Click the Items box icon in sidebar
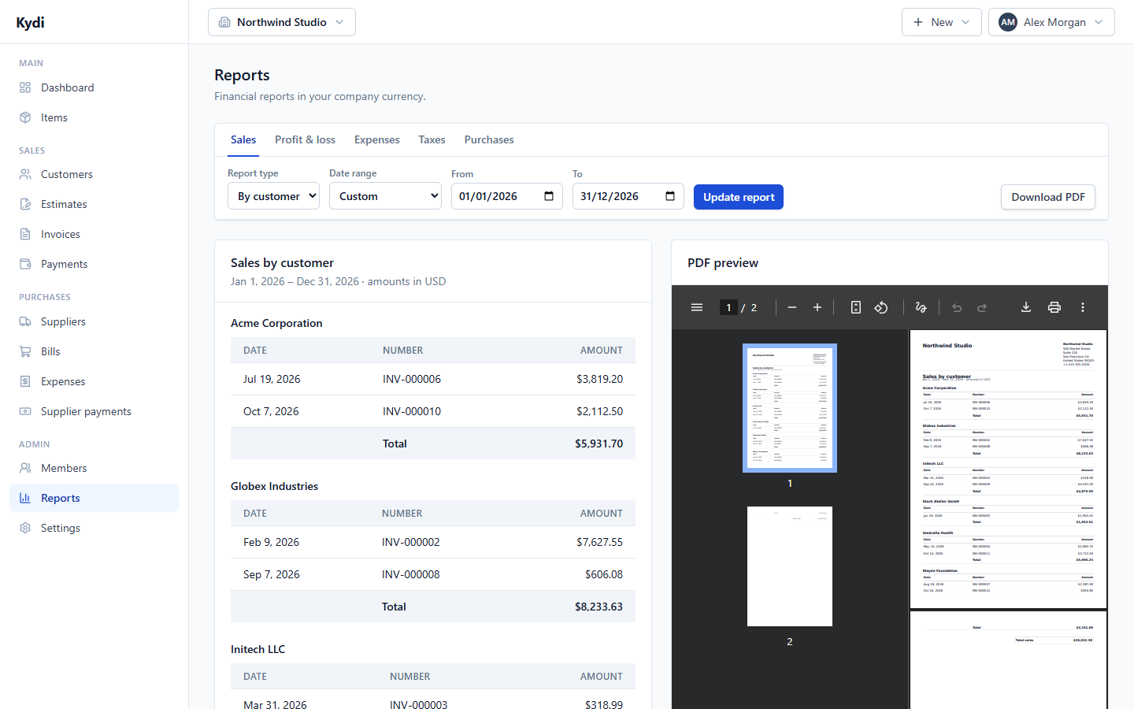The image size is (1134, 709). (25, 117)
